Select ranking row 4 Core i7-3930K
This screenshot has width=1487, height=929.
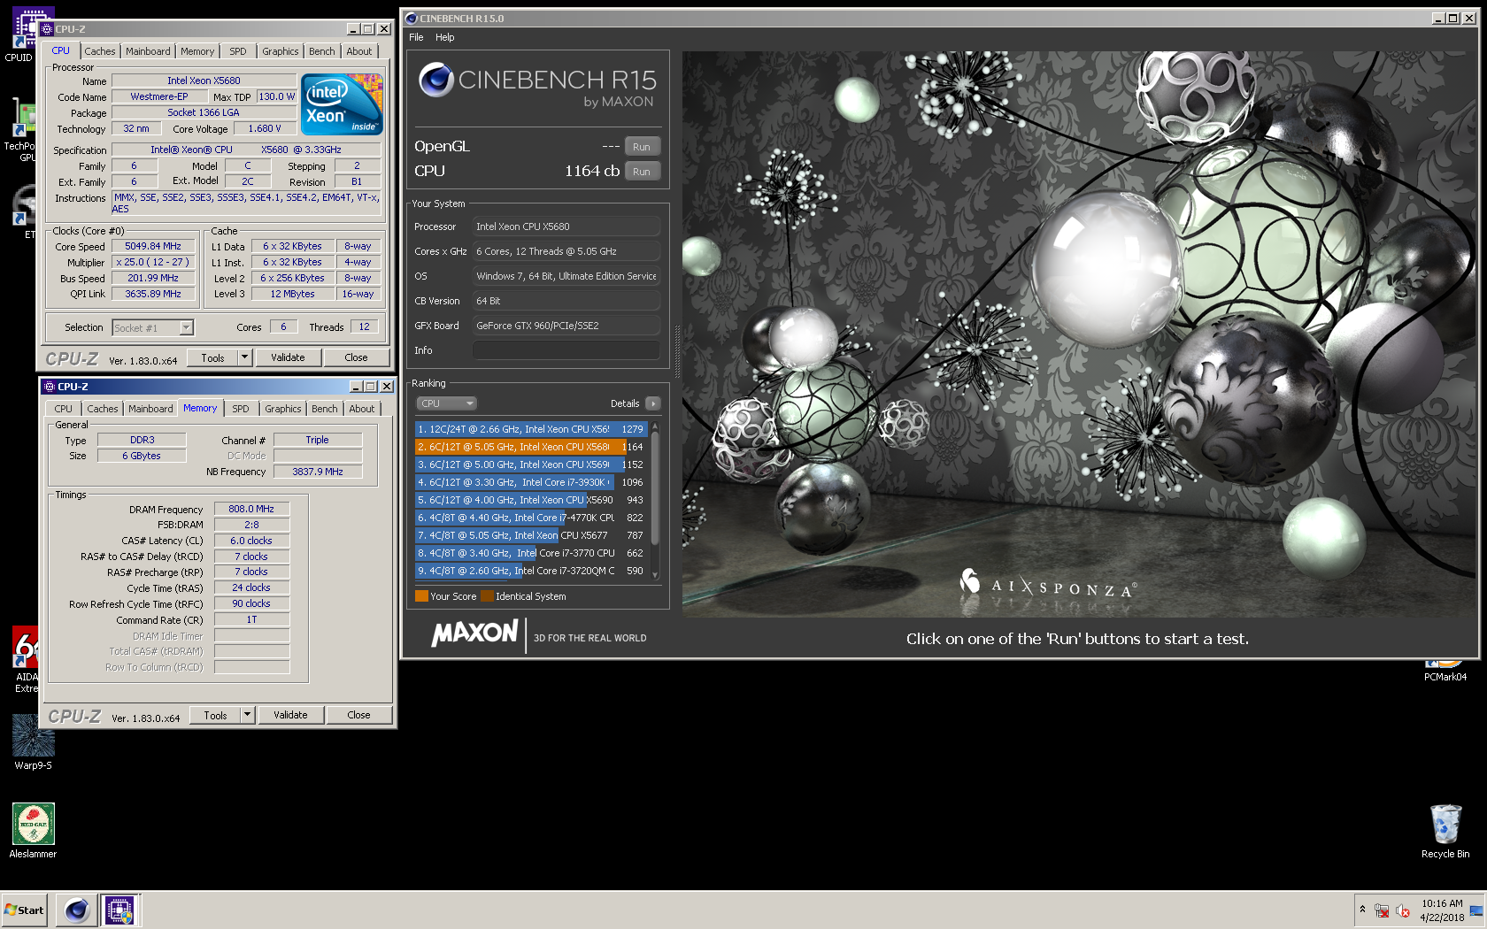tap(531, 482)
